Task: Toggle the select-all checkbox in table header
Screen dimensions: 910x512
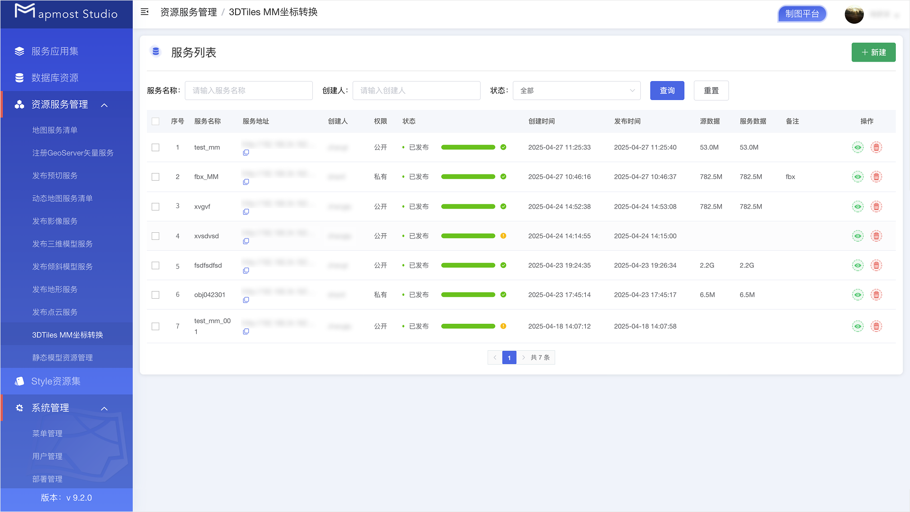Action: coord(155,121)
